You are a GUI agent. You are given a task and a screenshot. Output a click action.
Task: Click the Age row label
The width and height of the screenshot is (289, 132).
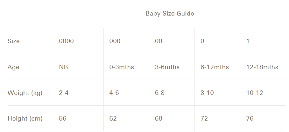13,67
